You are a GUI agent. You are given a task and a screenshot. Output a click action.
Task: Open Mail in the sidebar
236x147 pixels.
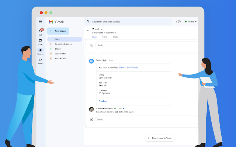pyautogui.click(x=41, y=32)
